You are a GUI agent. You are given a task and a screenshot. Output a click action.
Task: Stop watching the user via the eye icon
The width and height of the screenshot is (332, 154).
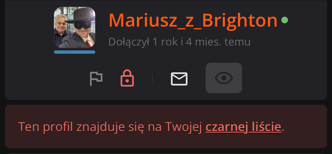coord(224,78)
